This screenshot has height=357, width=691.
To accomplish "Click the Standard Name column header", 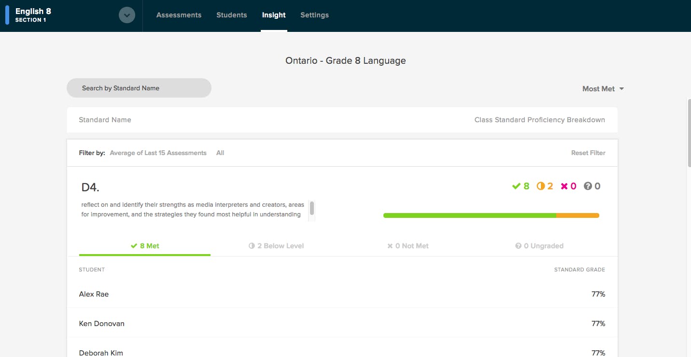I will [x=105, y=120].
